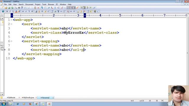
Task: Click the servlet-mapping opening tag on line 6
Action: (40, 41)
